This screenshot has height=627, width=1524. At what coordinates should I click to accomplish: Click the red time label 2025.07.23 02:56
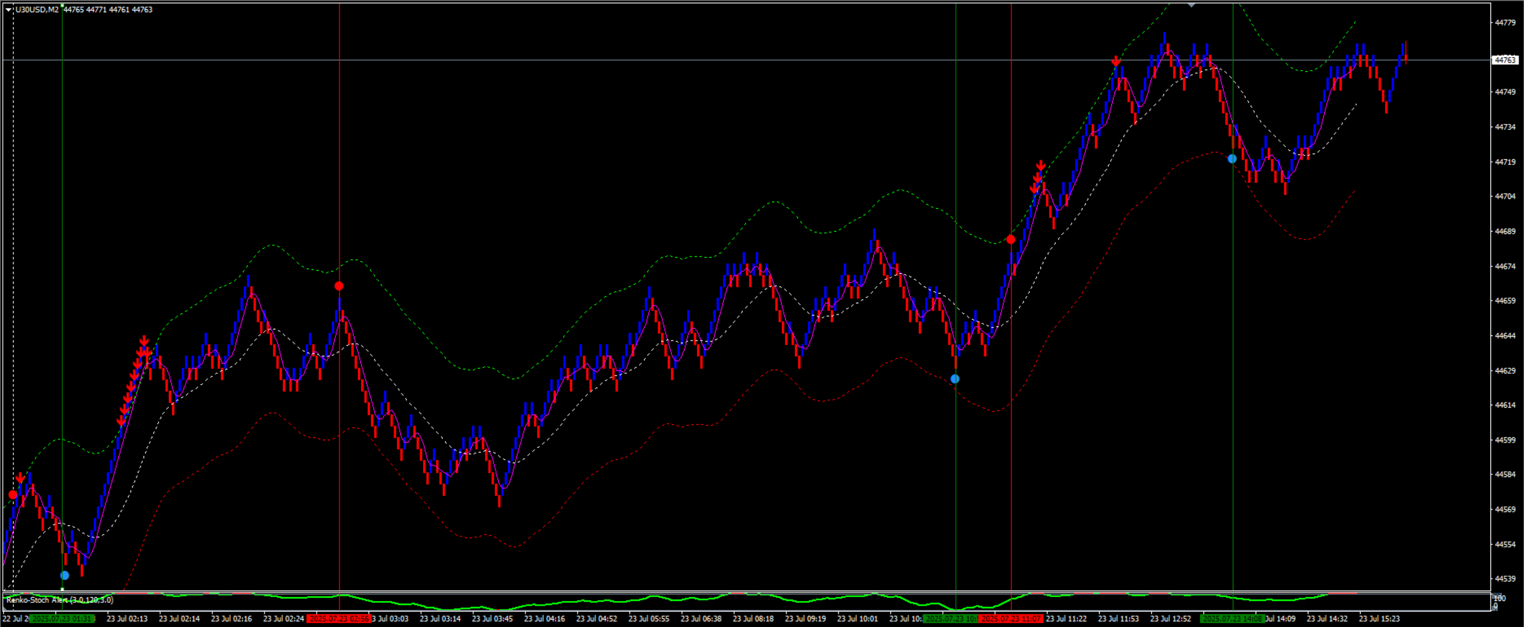pyautogui.click(x=340, y=619)
